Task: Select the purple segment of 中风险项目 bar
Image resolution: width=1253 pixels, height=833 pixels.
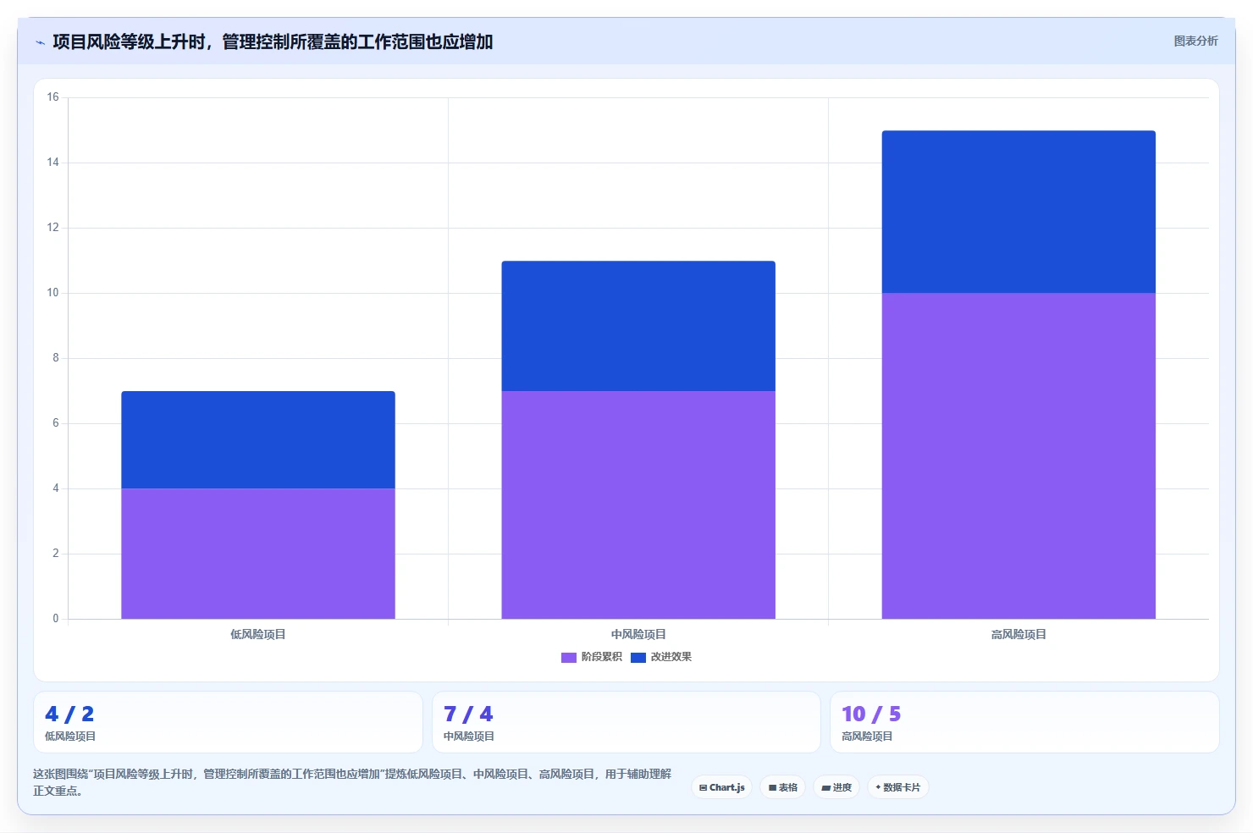Action: 638,505
